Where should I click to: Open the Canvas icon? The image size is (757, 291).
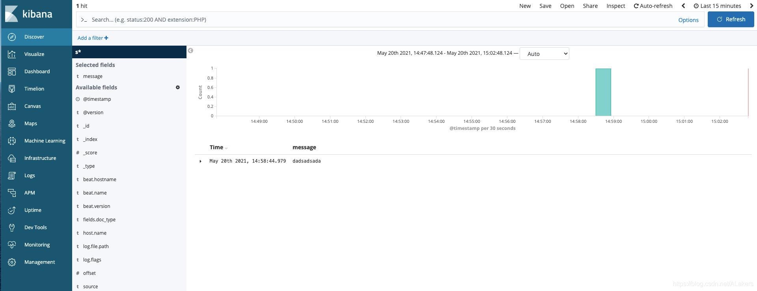12,106
